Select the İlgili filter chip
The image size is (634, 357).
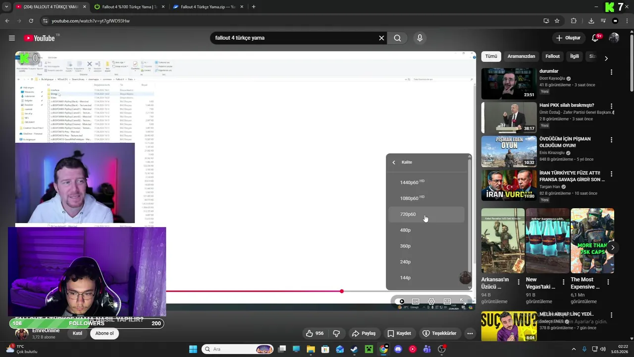pos(575,57)
